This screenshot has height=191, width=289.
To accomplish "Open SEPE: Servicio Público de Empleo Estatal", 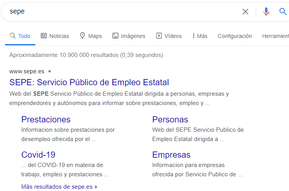I will pyautogui.click(x=89, y=83).
